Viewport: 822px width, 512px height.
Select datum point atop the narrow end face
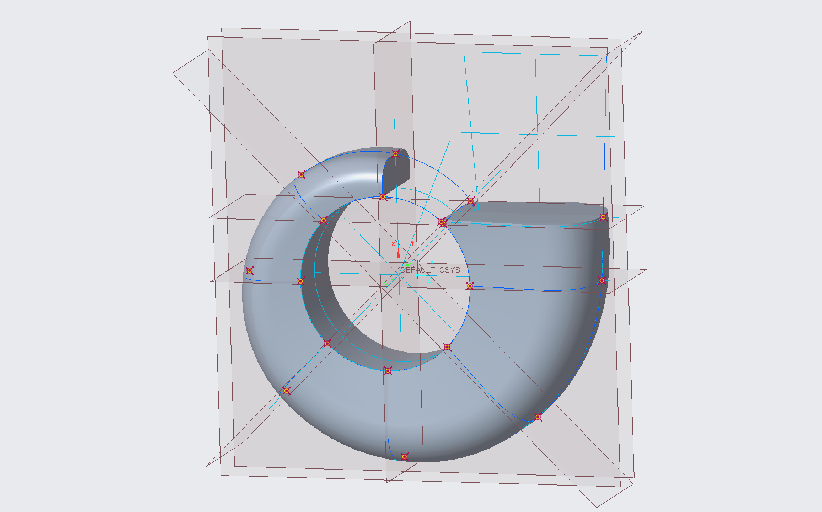(395, 153)
